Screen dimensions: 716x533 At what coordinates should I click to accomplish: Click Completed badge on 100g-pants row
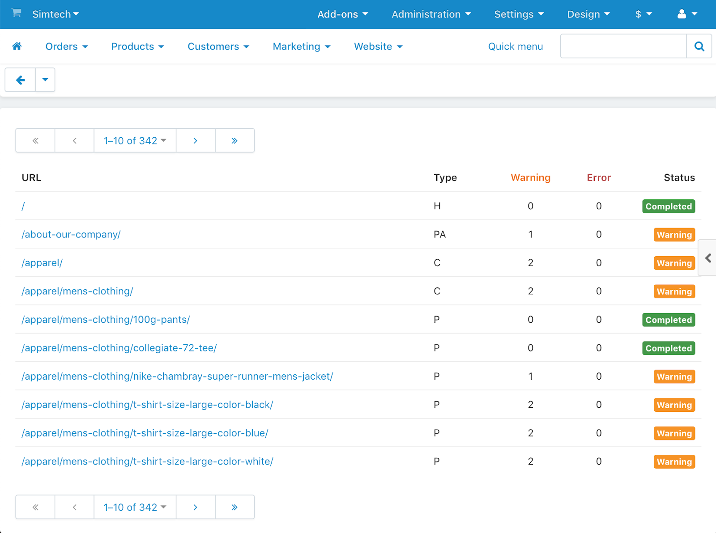[669, 320]
